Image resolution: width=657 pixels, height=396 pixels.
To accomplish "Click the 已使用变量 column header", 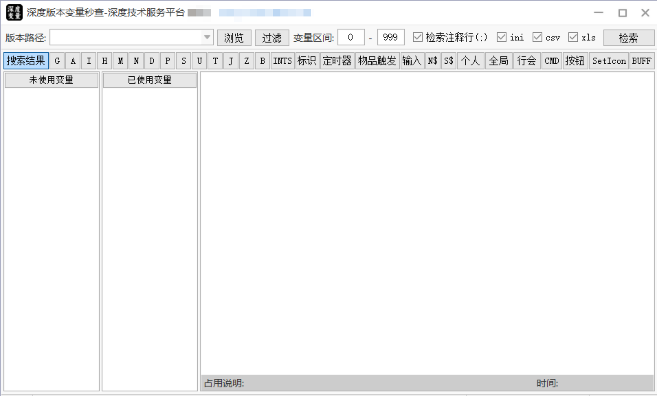I will click(150, 80).
